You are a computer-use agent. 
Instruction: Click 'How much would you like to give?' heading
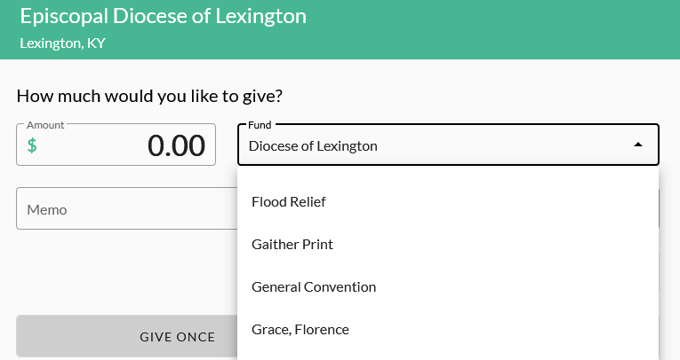(x=156, y=96)
